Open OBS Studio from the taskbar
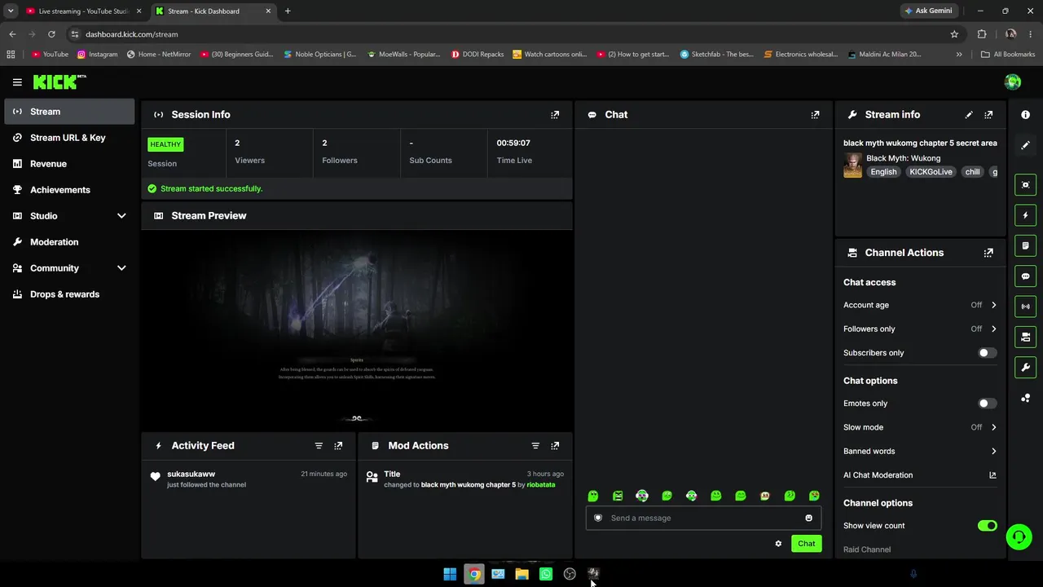 tap(570, 574)
